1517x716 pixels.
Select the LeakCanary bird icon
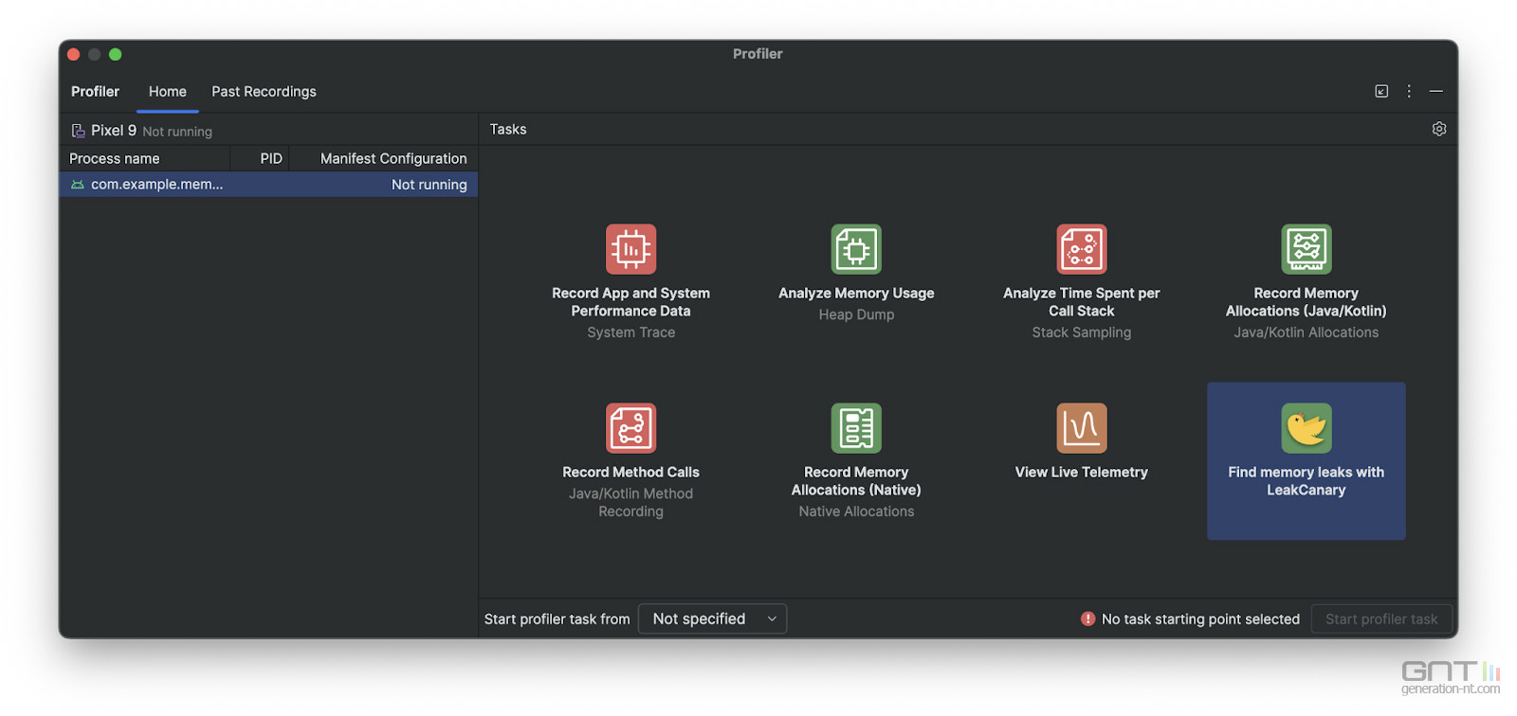point(1306,428)
